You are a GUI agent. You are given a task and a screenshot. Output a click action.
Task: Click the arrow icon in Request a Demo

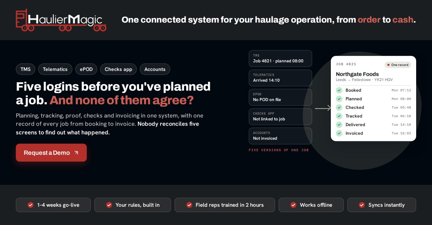76,153
